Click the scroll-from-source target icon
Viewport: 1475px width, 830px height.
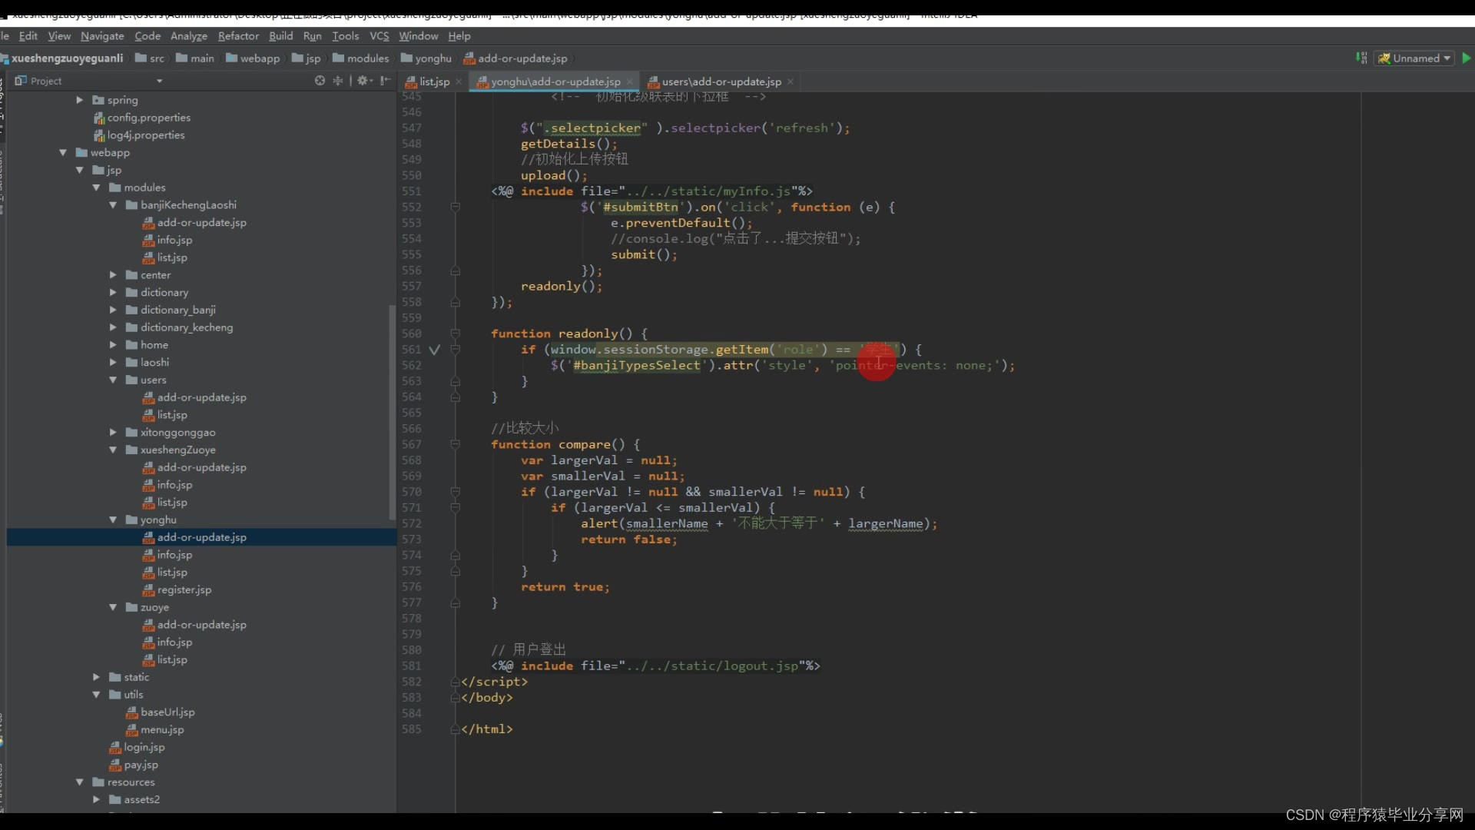tap(320, 81)
